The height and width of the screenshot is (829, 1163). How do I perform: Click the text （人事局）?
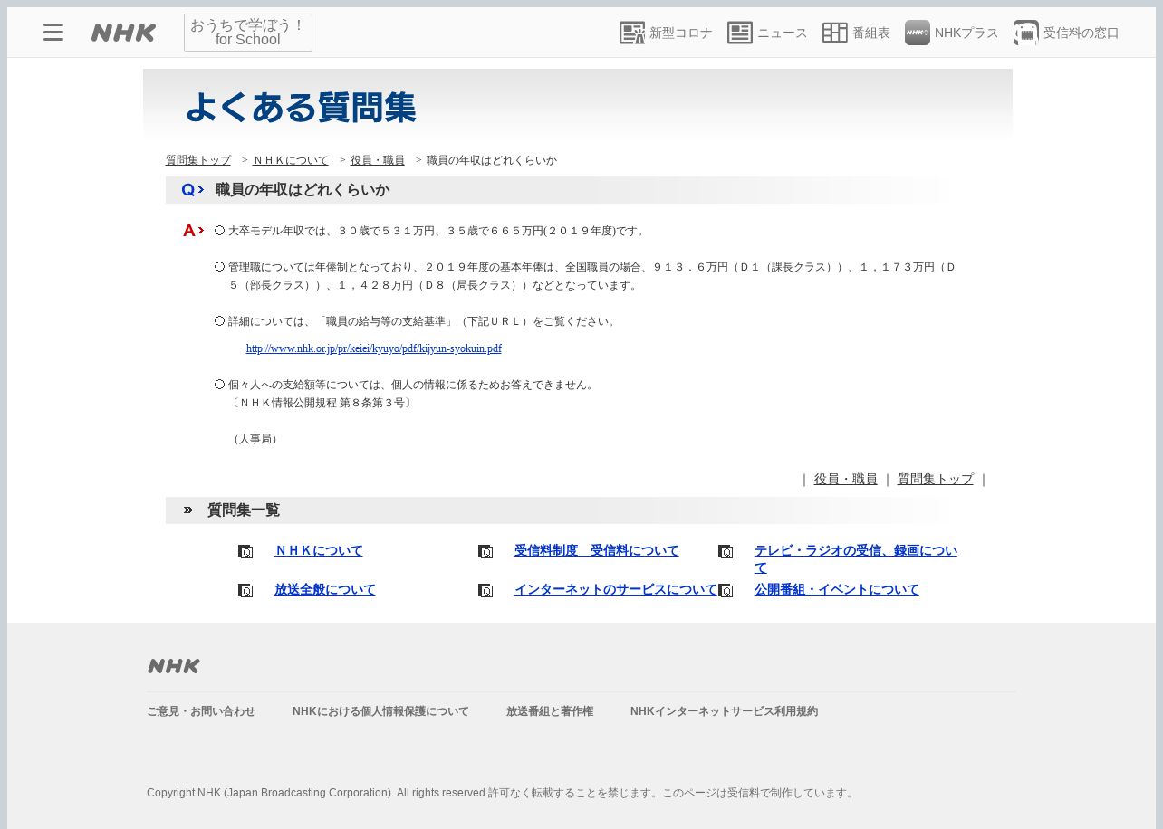[x=256, y=439]
